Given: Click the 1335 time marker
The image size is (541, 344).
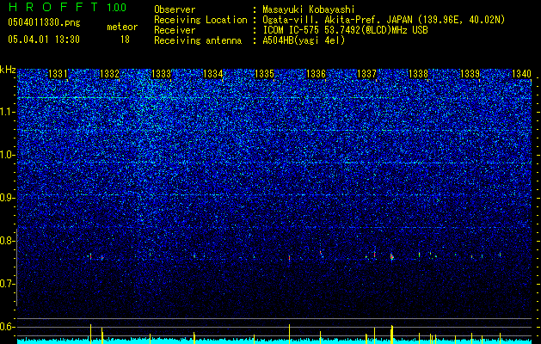Looking at the screenshot, I should tap(264, 74).
